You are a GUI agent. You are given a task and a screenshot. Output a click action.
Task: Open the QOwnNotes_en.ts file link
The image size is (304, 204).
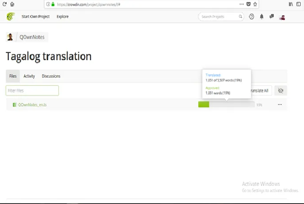point(32,105)
